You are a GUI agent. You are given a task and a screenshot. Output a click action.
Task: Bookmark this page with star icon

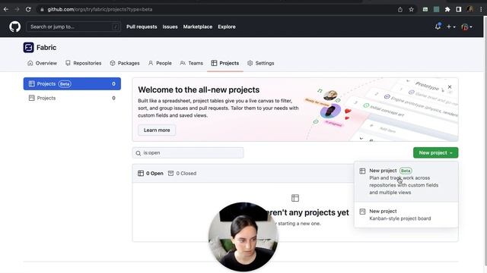click(411, 9)
